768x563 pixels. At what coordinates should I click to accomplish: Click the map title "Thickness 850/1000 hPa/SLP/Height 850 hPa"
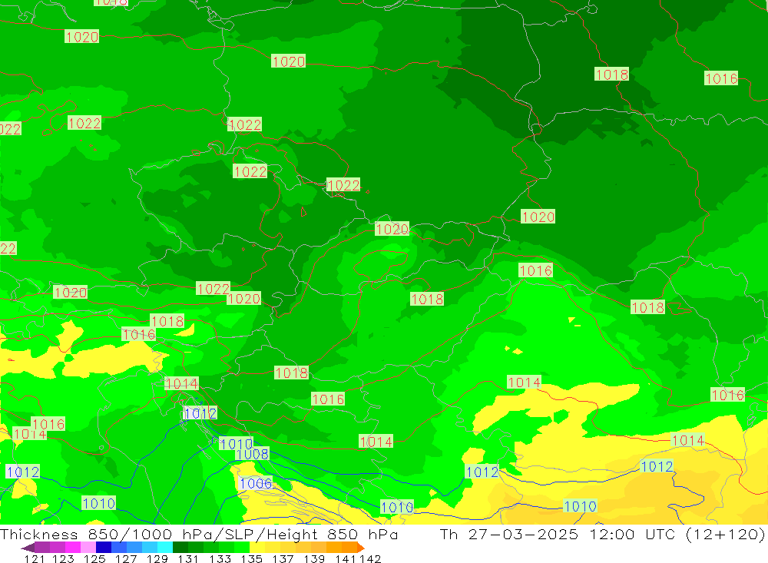point(199,534)
